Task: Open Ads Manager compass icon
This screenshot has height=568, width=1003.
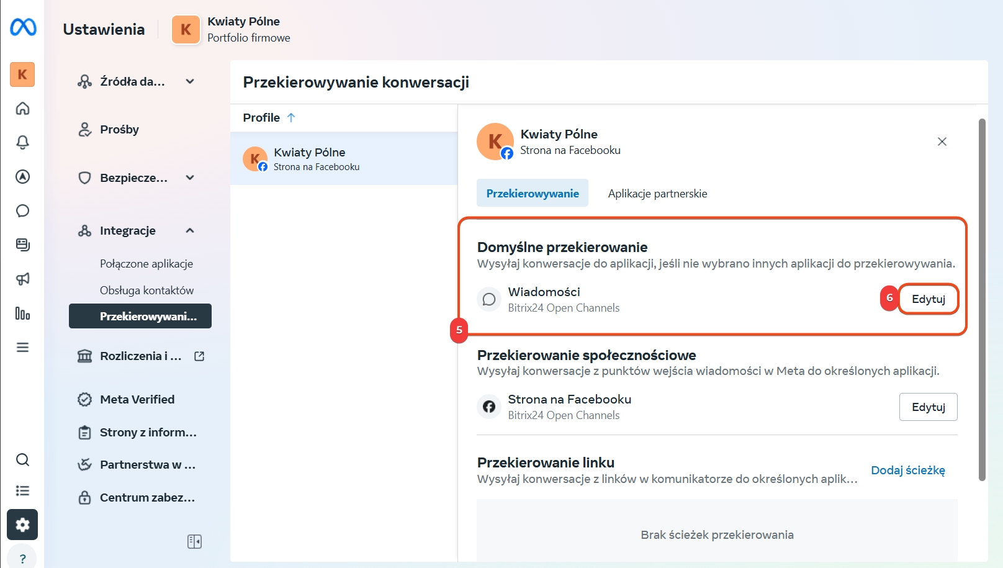Action: pos(22,177)
